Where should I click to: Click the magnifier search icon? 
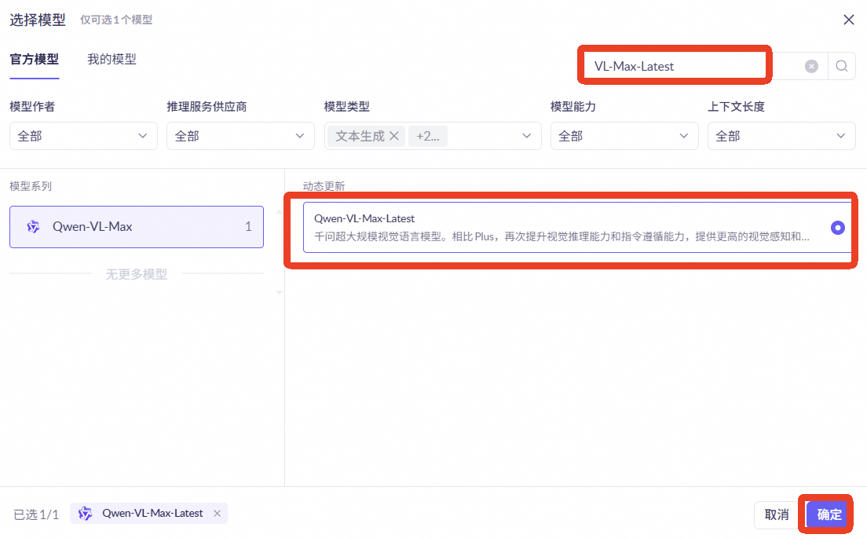tap(842, 66)
